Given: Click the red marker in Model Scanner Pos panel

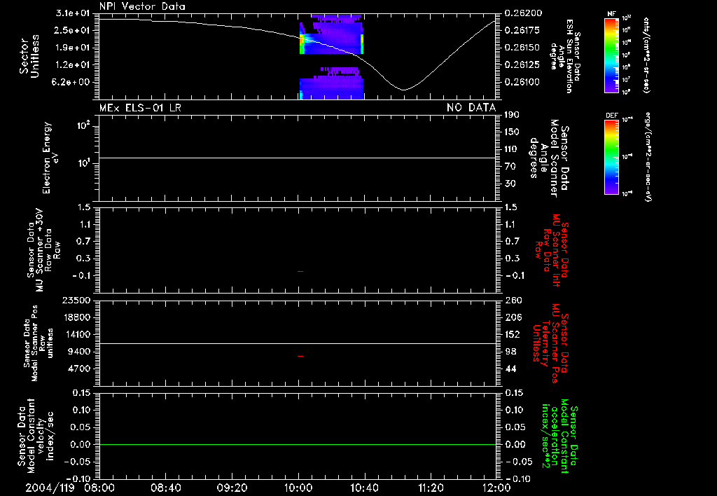Looking at the screenshot, I should 300,356.
